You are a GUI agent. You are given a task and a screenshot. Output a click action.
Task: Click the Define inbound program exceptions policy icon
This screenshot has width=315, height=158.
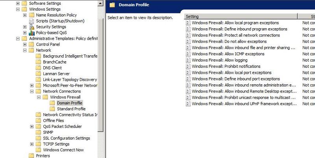tap(188, 29)
